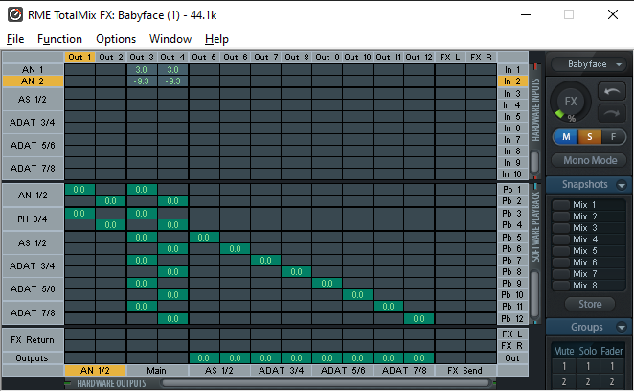Screen dimensions: 634x391
Task: Click the Hardware Inputs vertical scrollbar
Action: click(534, 162)
